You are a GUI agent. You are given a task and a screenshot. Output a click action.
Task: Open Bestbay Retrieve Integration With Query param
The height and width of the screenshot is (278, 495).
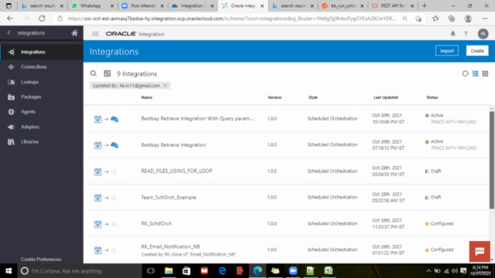click(x=197, y=118)
